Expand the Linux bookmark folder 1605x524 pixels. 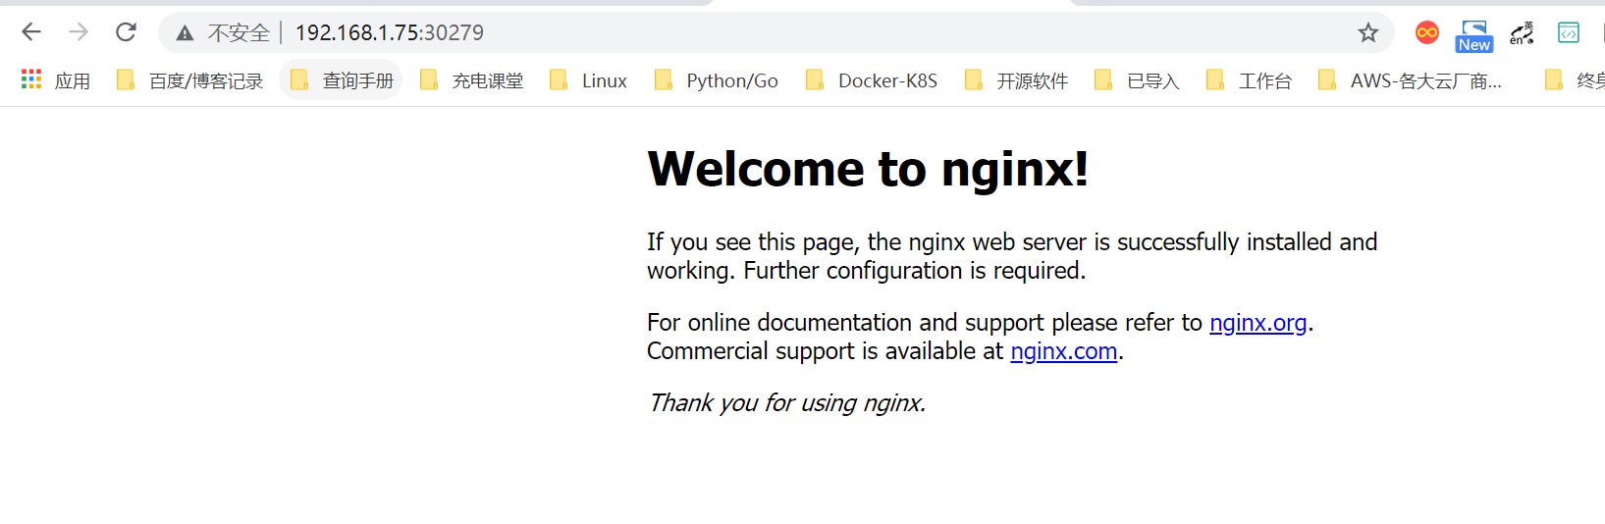click(589, 80)
